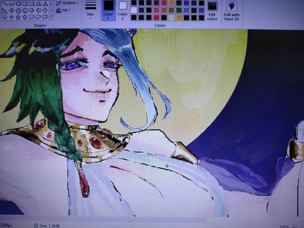Select the Left arrow shape
The width and height of the screenshot is (304, 228).
(39, 10)
